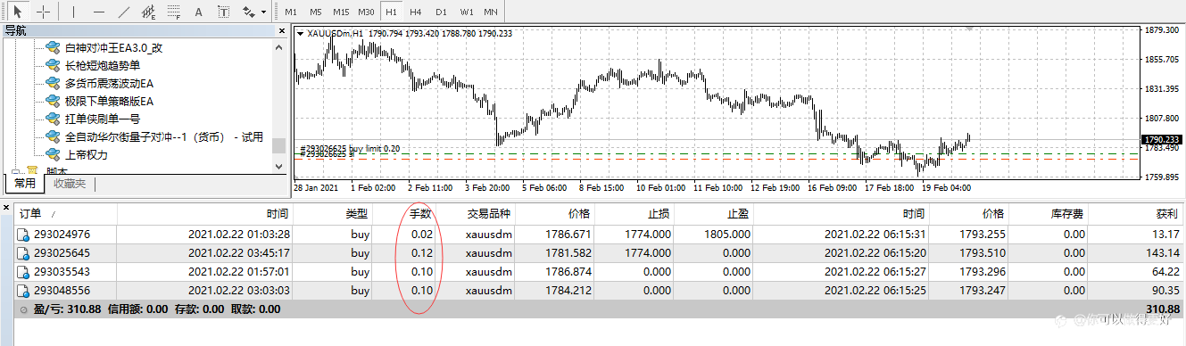Image resolution: width=1186 pixels, height=346 pixels.
Task: Choose the horizontal line drawing tool
Action: point(99,12)
